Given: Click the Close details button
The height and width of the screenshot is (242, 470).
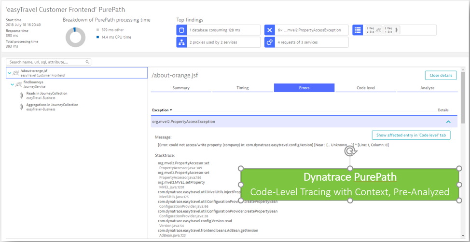Looking at the screenshot, I should click(441, 76).
